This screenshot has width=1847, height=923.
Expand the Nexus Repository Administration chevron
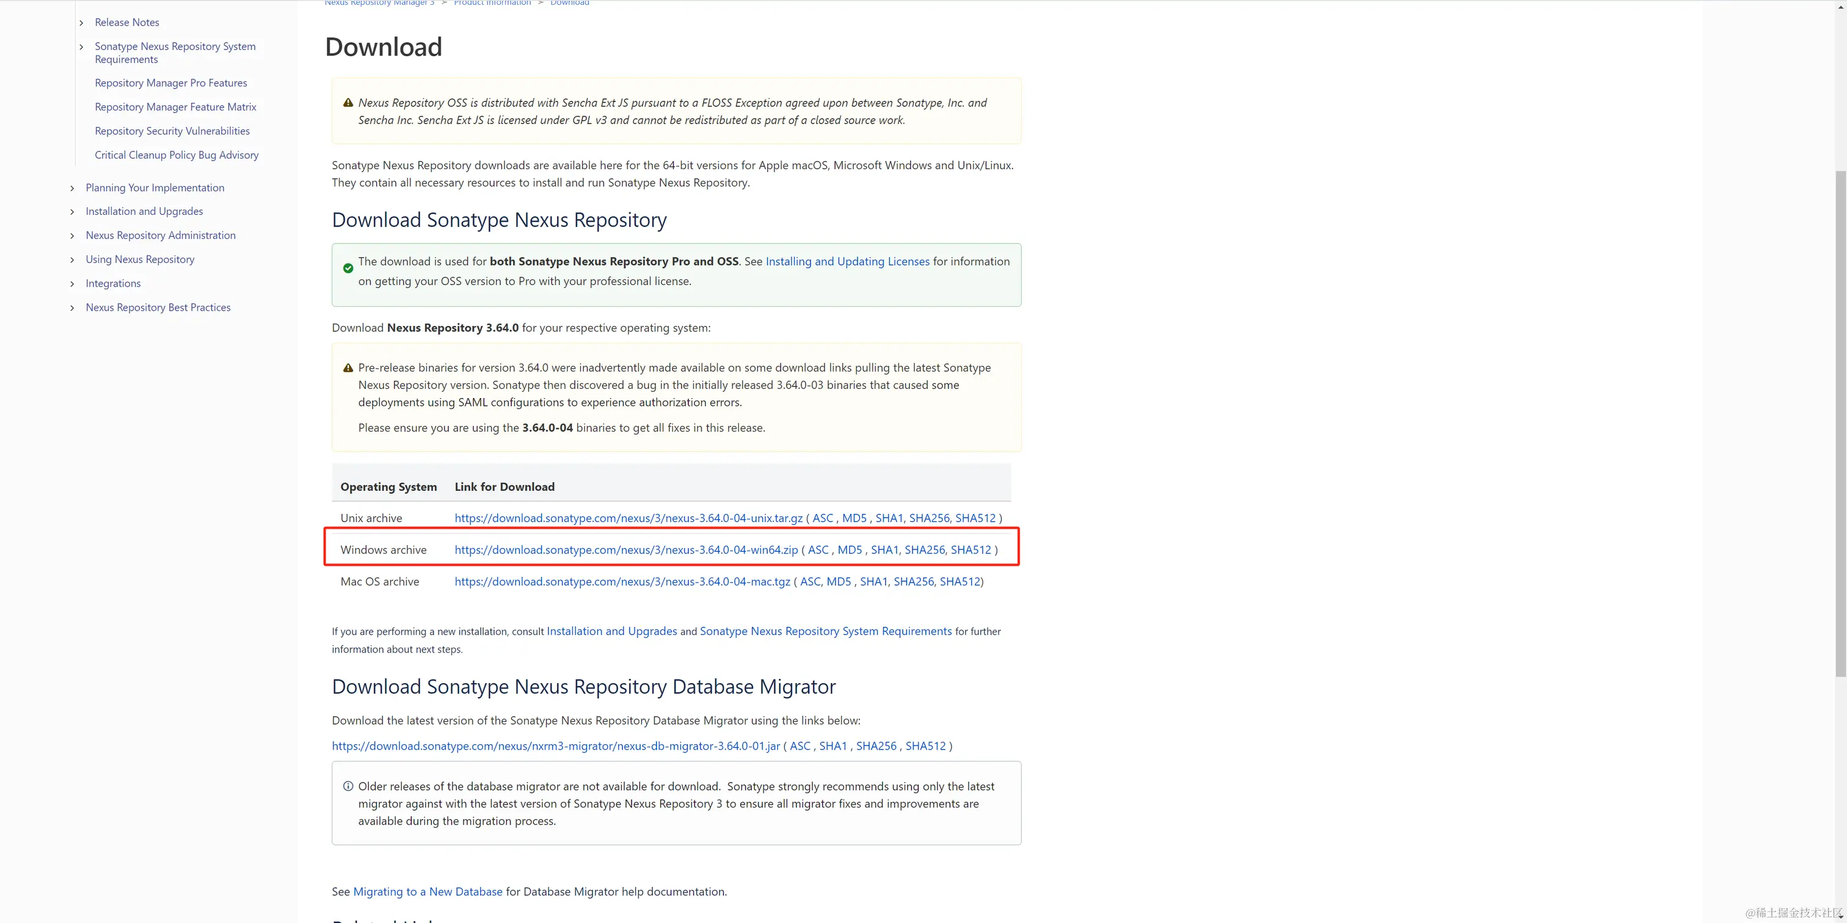(71, 236)
